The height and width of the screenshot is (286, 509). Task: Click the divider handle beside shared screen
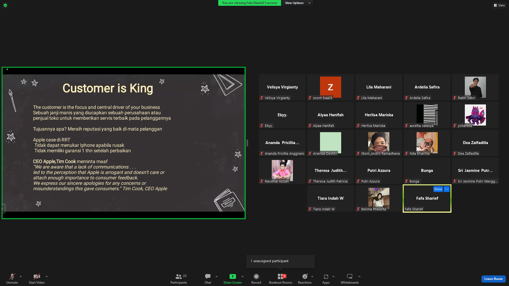pyautogui.click(x=247, y=143)
